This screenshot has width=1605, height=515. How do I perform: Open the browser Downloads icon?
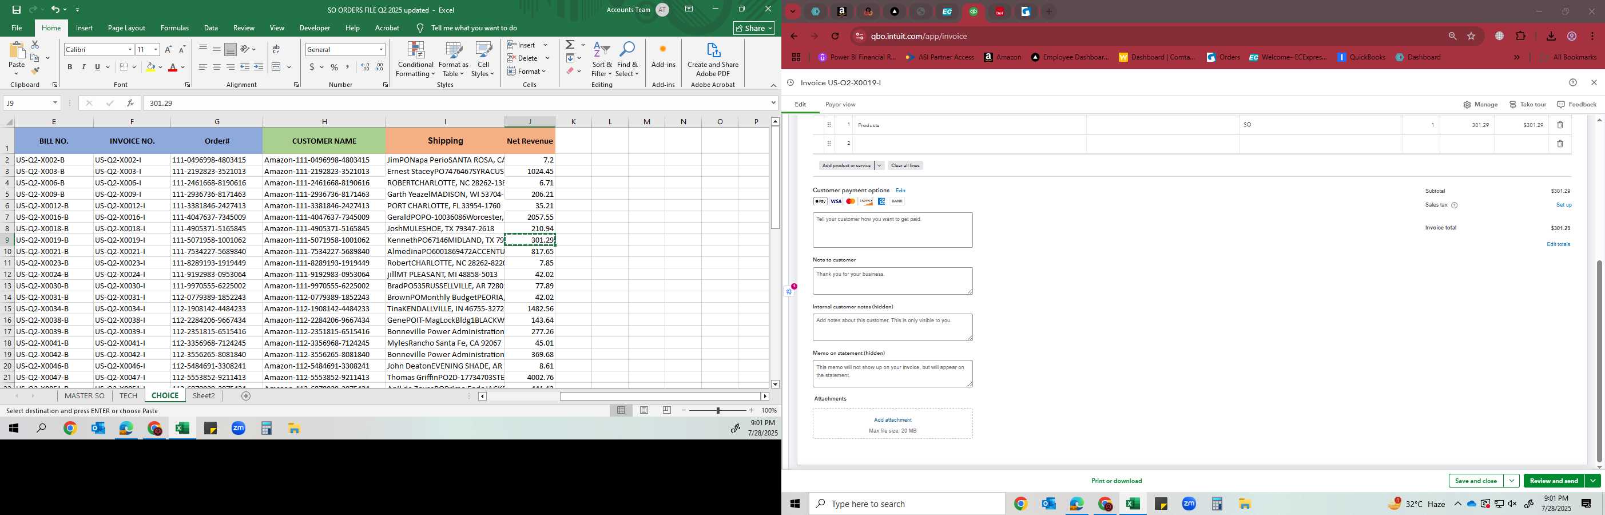(1551, 36)
